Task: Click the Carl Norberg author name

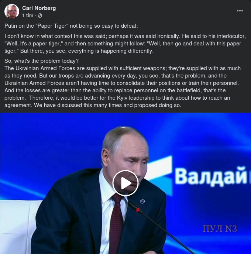Action: (x=39, y=8)
